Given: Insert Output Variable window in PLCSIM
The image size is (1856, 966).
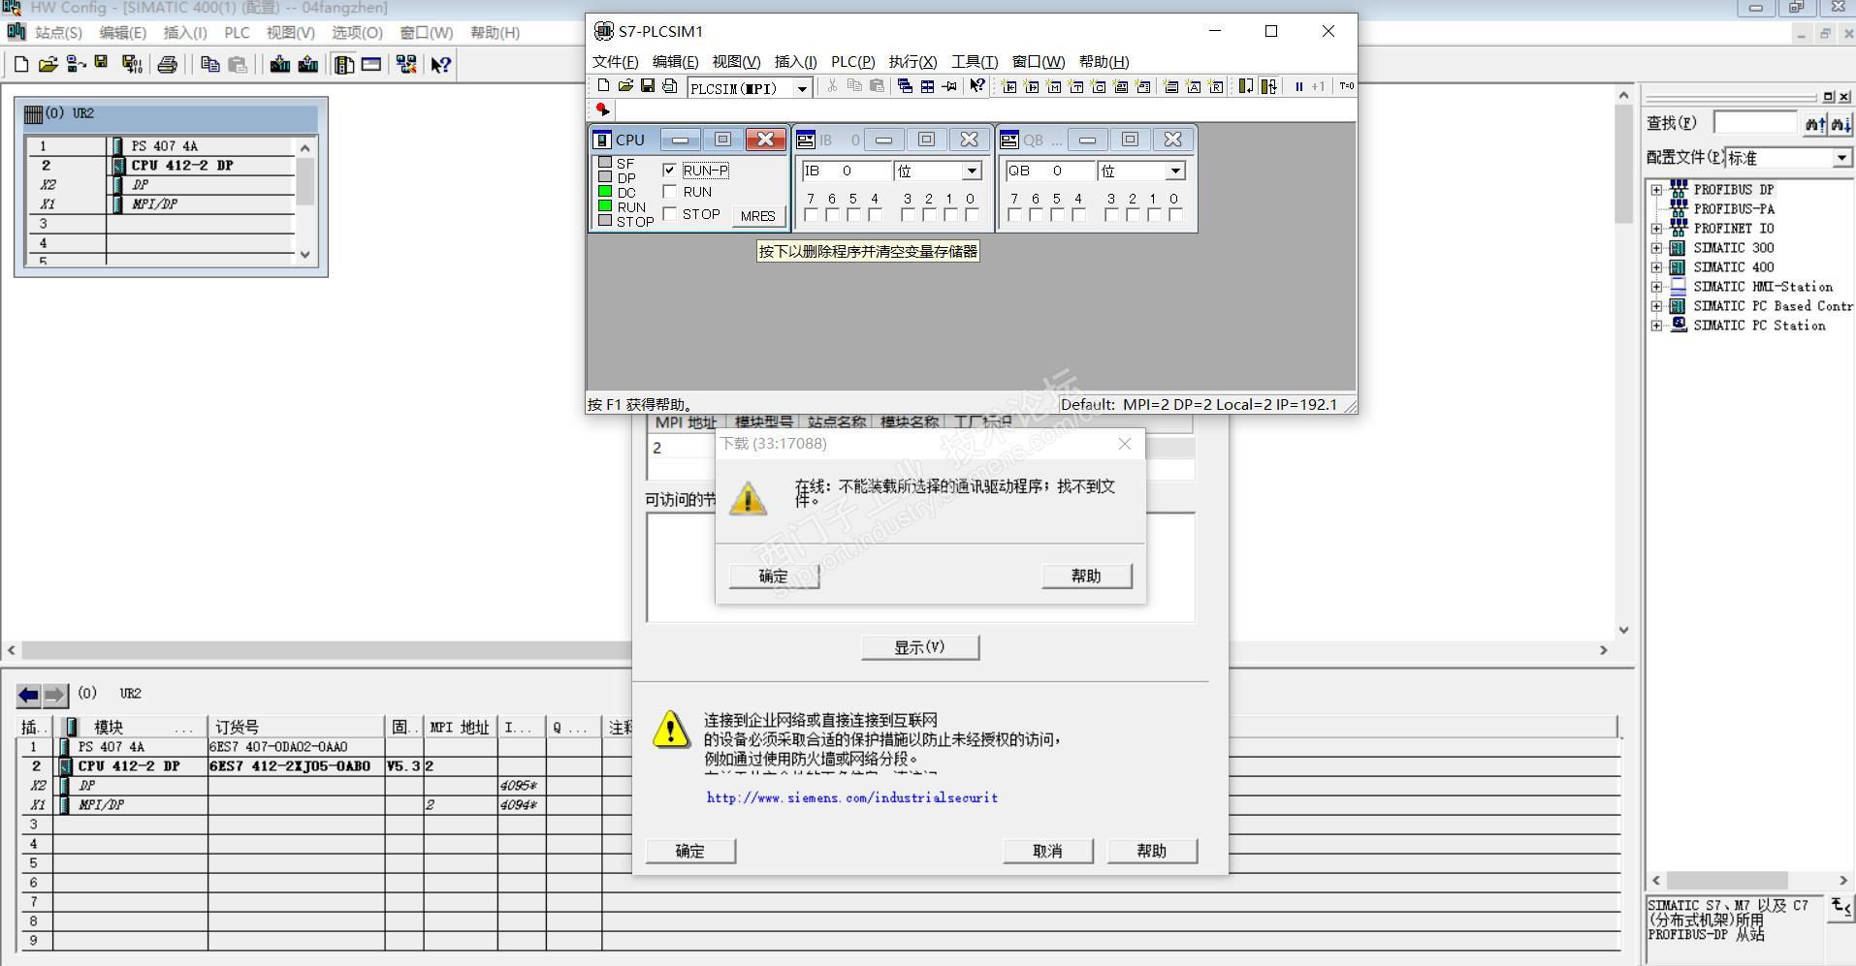Looking at the screenshot, I should [x=1032, y=86].
